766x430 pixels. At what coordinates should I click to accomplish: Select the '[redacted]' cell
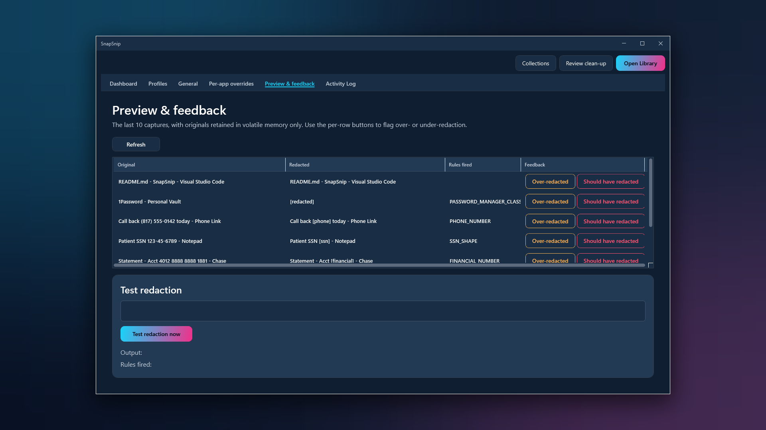click(302, 201)
